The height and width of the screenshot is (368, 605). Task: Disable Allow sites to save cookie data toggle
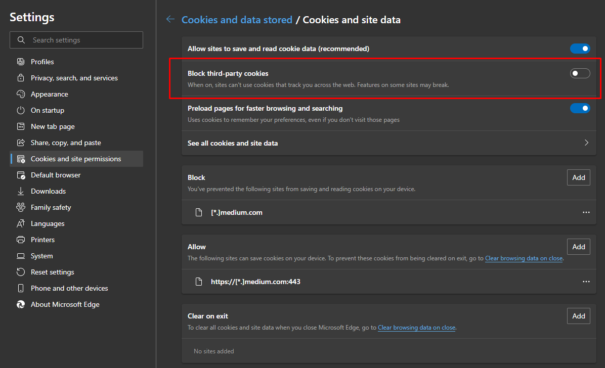(580, 49)
